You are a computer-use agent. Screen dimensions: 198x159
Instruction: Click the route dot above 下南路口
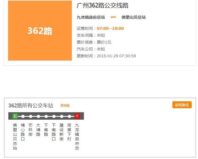pyautogui.click(x=54, y=116)
